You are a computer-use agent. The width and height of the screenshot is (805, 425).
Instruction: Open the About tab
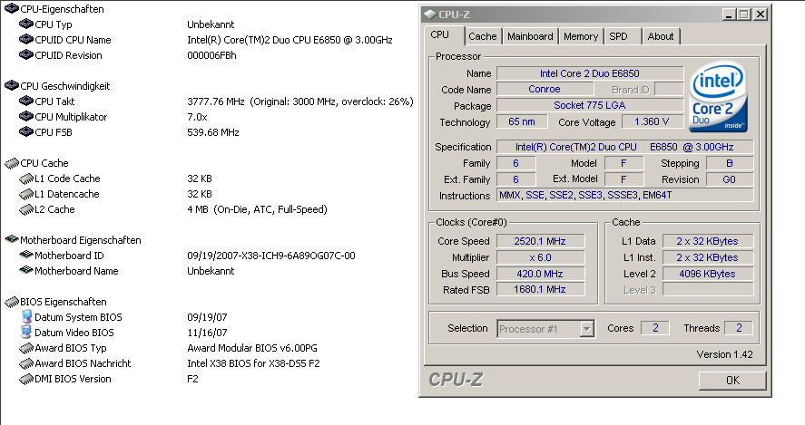pos(661,36)
